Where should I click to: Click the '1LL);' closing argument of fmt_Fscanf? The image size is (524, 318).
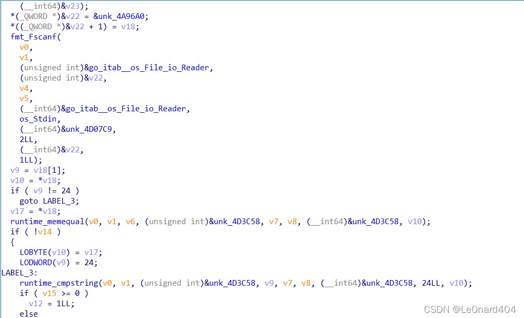pos(31,160)
